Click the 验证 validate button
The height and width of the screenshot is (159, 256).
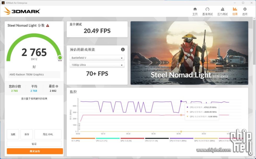click(x=34, y=144)
